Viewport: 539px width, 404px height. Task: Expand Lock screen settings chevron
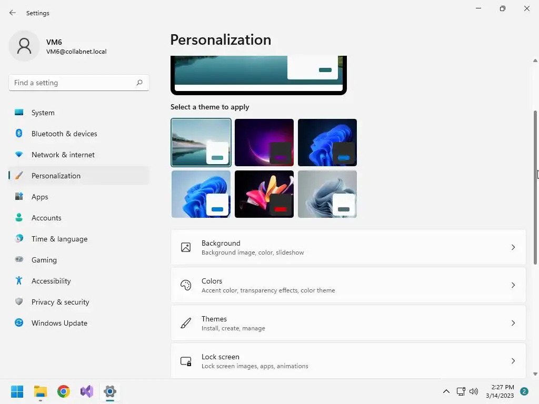[x=513, y=361]
